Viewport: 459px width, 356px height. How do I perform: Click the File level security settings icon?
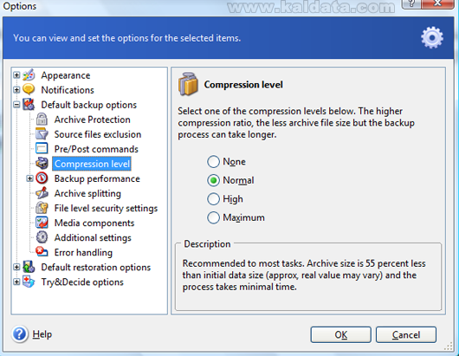pyautogui.click(x=42, y=208)
